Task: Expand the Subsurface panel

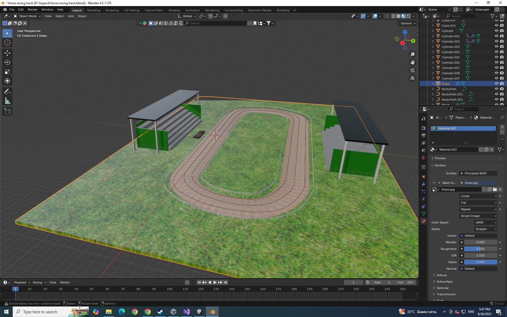Action: (x=444, y=282)
